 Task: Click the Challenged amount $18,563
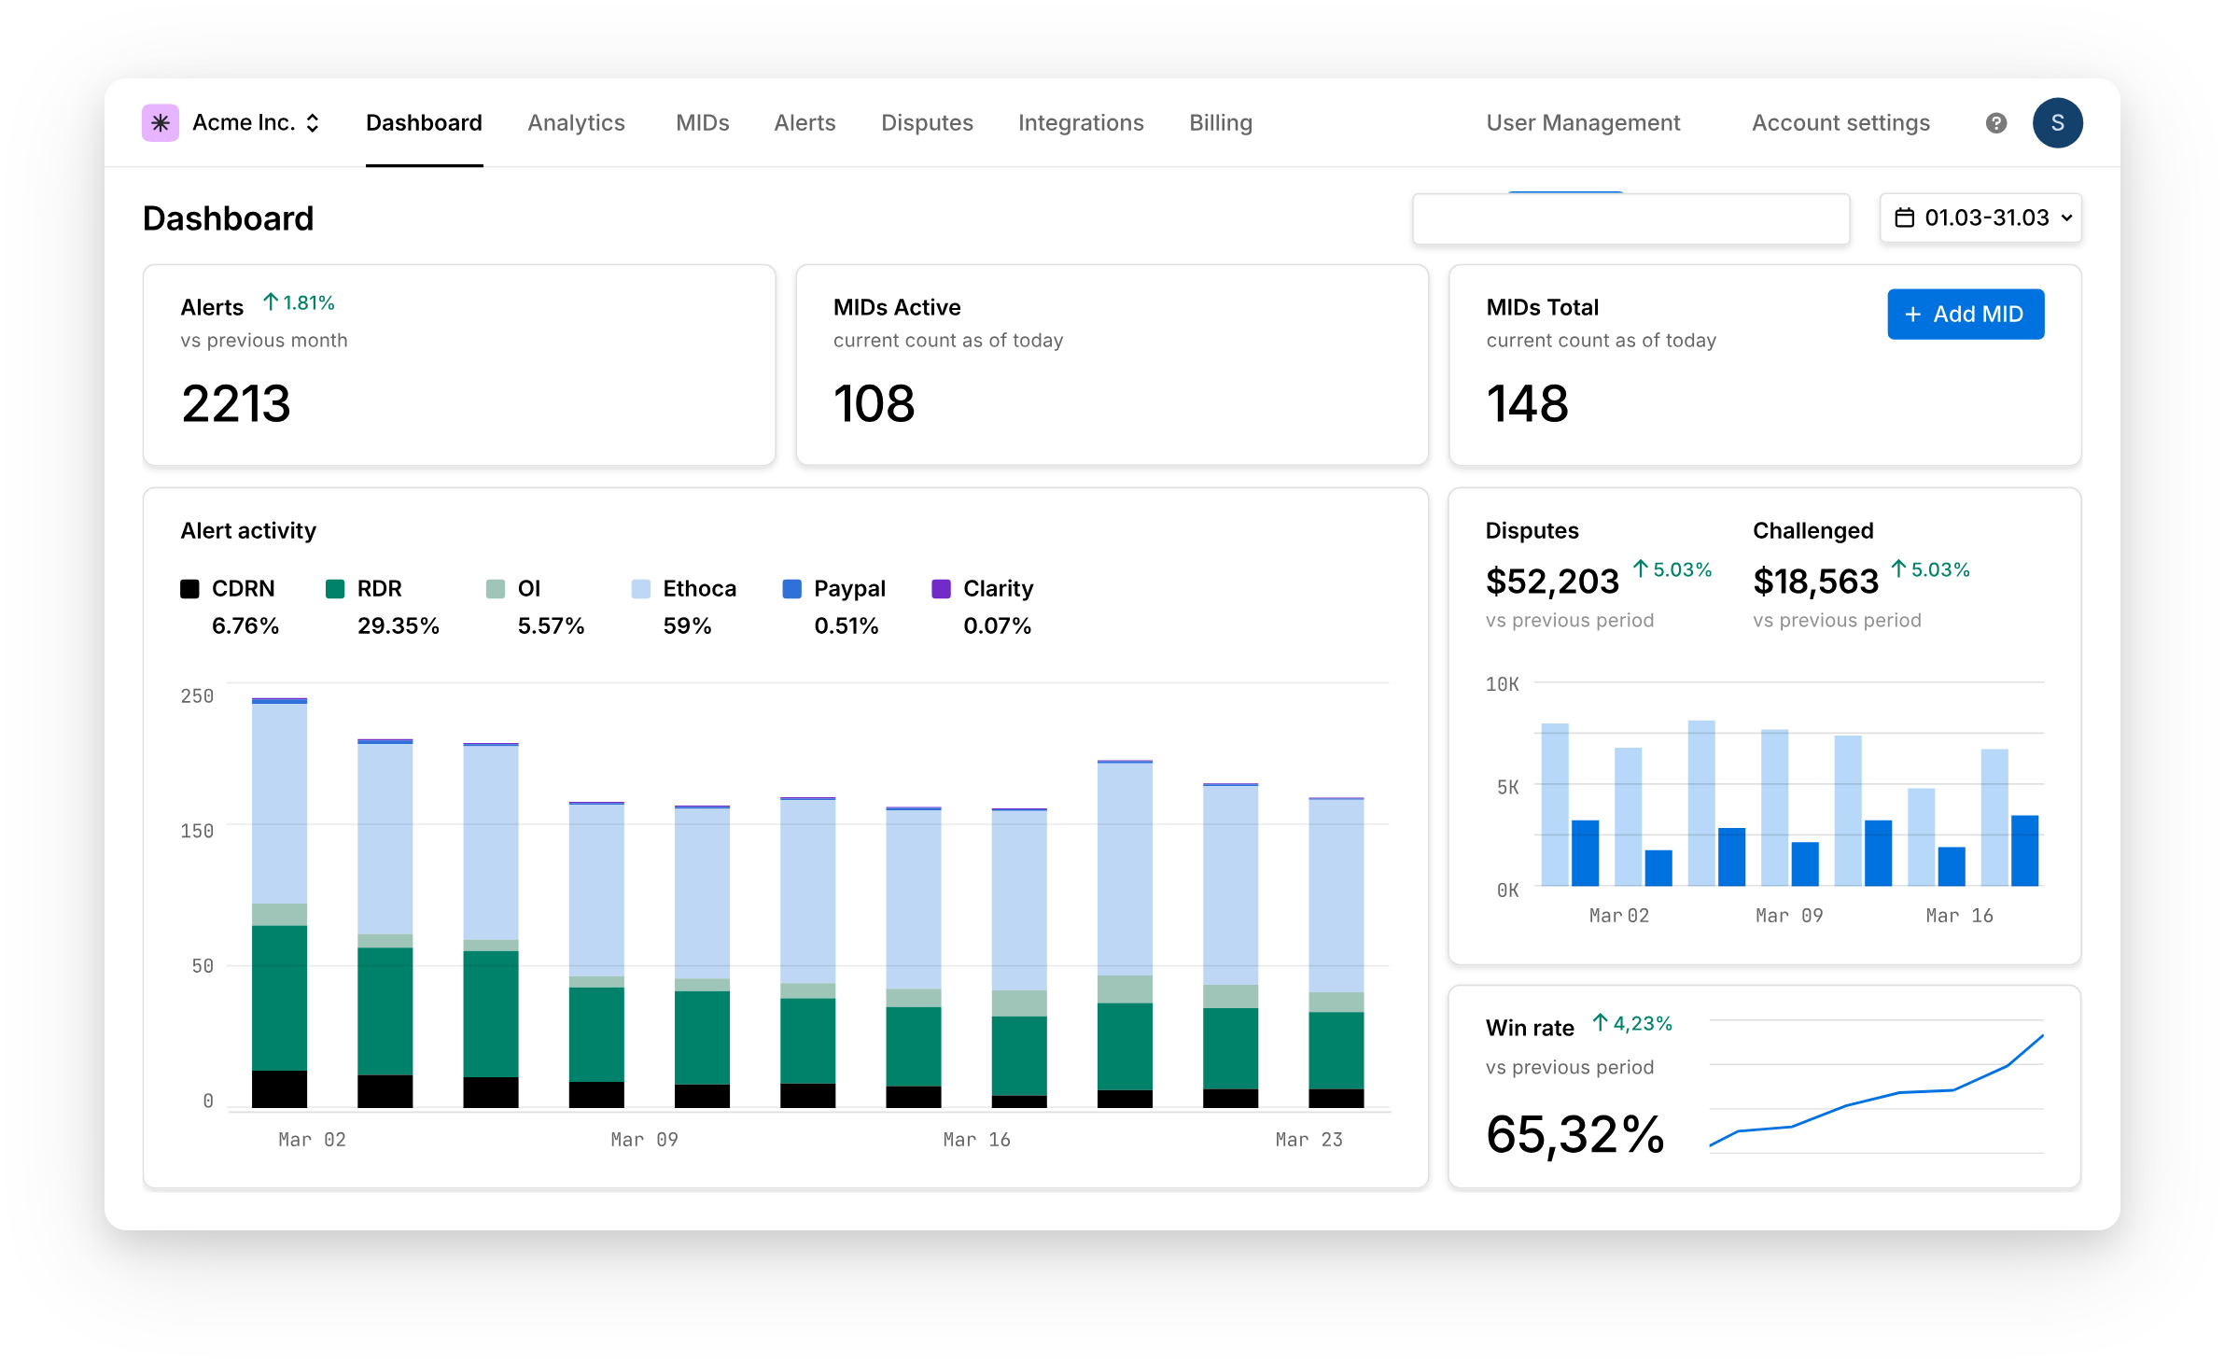(1815, 582)
